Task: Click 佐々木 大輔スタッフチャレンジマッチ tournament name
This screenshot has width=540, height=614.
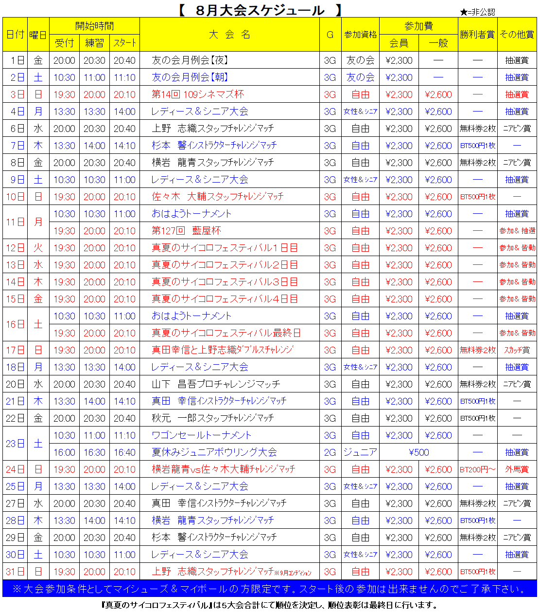Action: [217, 197]
